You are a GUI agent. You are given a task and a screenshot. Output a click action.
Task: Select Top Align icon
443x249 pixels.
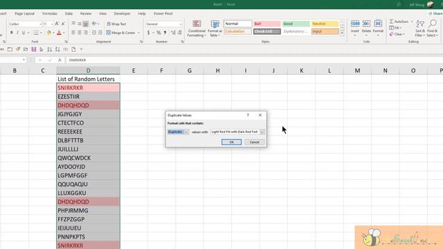coord(73,24)
